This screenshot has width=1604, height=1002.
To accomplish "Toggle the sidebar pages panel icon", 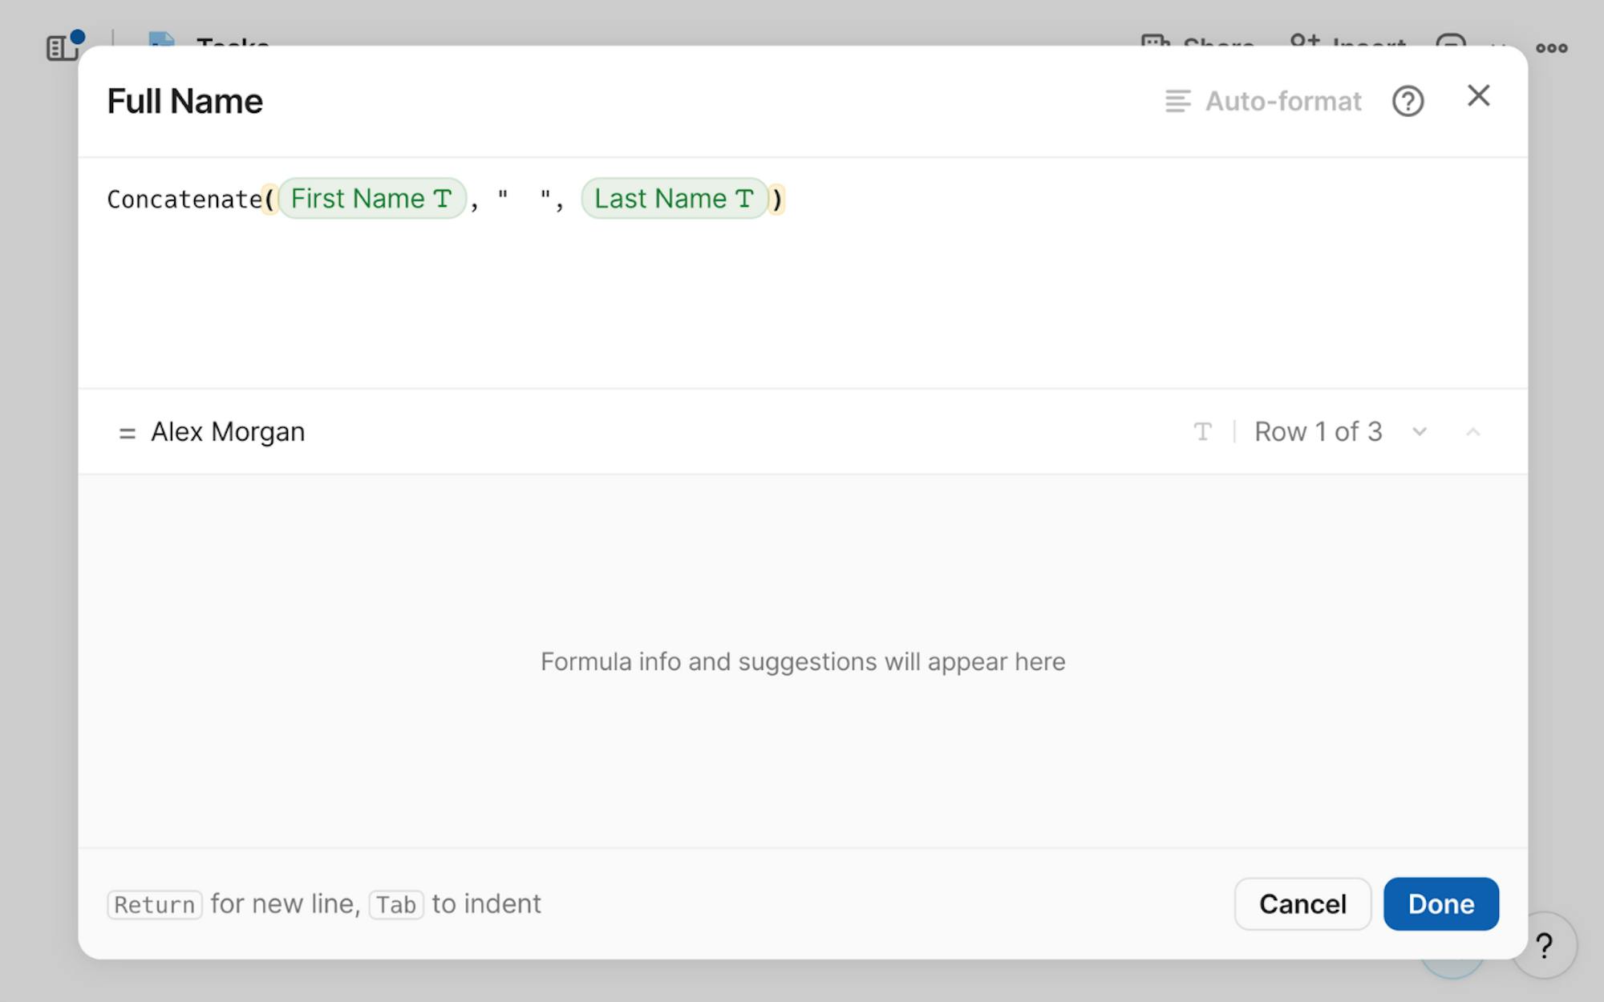I will click(x=63, y=47).
